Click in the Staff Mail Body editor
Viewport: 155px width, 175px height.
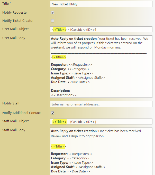point(101,151)
